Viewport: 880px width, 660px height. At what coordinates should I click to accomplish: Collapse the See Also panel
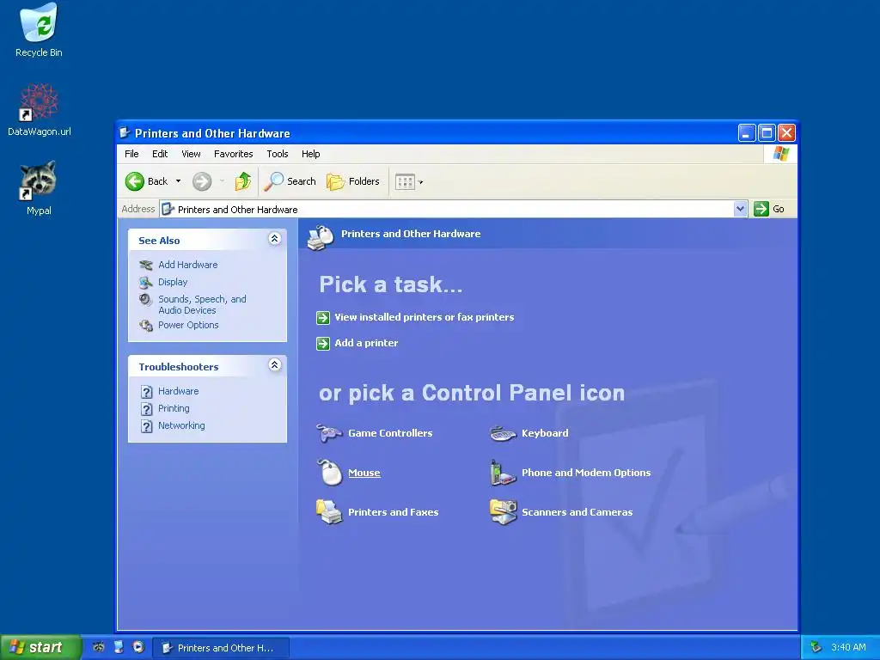coord(274,239)
